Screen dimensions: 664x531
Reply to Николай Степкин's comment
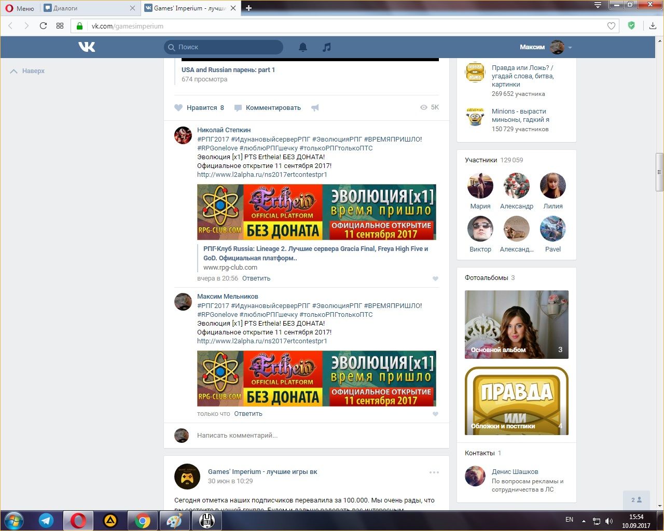tap(256, 278)
